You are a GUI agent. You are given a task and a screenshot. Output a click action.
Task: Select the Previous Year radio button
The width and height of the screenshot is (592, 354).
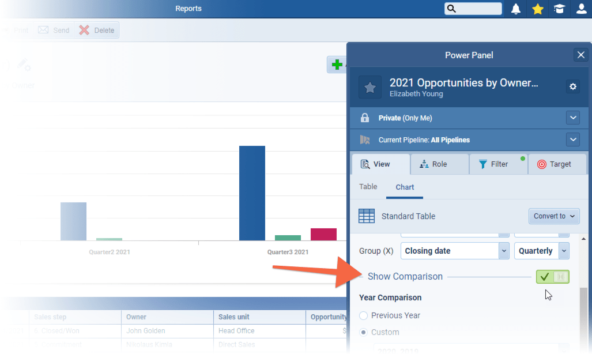pos(363,315)
